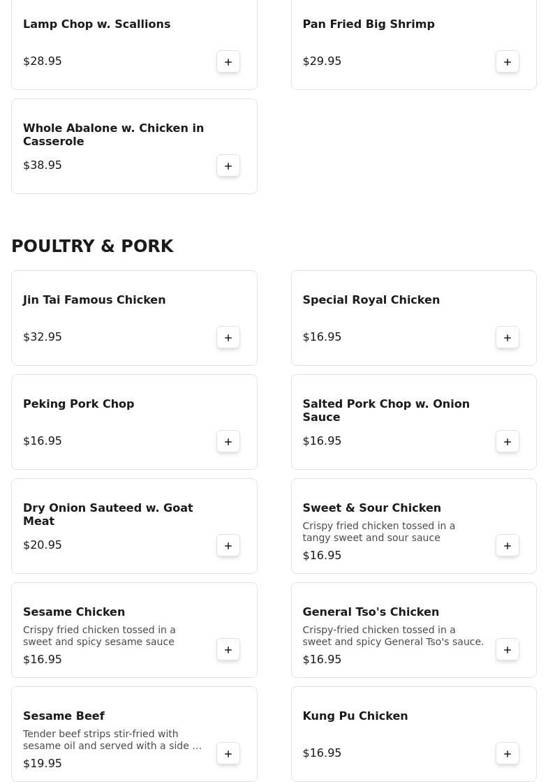This screenshot has width=548, height=784.
Task: Select the Special Royal Chicken name
Action: 371,299
